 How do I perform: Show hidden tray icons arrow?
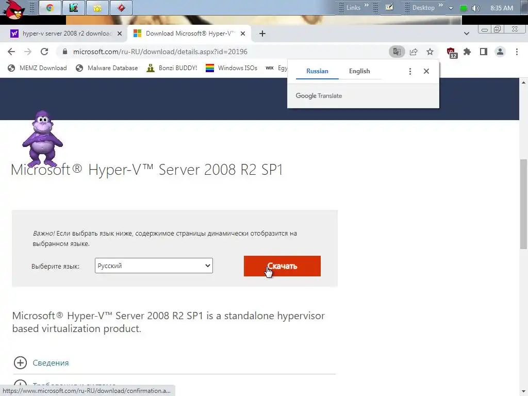(451, 8)
